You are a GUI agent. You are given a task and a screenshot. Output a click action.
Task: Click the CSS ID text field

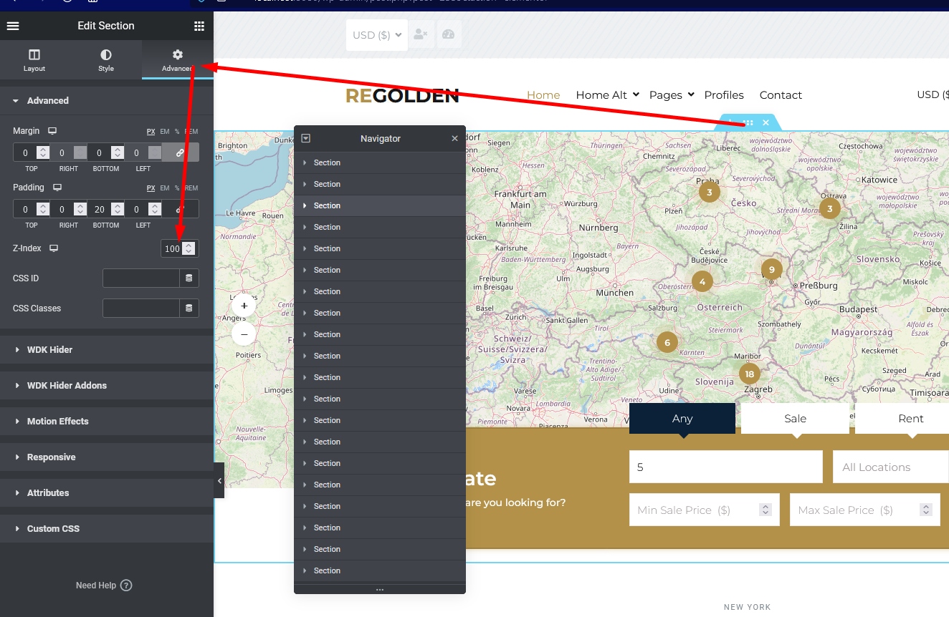pos(141,278)
